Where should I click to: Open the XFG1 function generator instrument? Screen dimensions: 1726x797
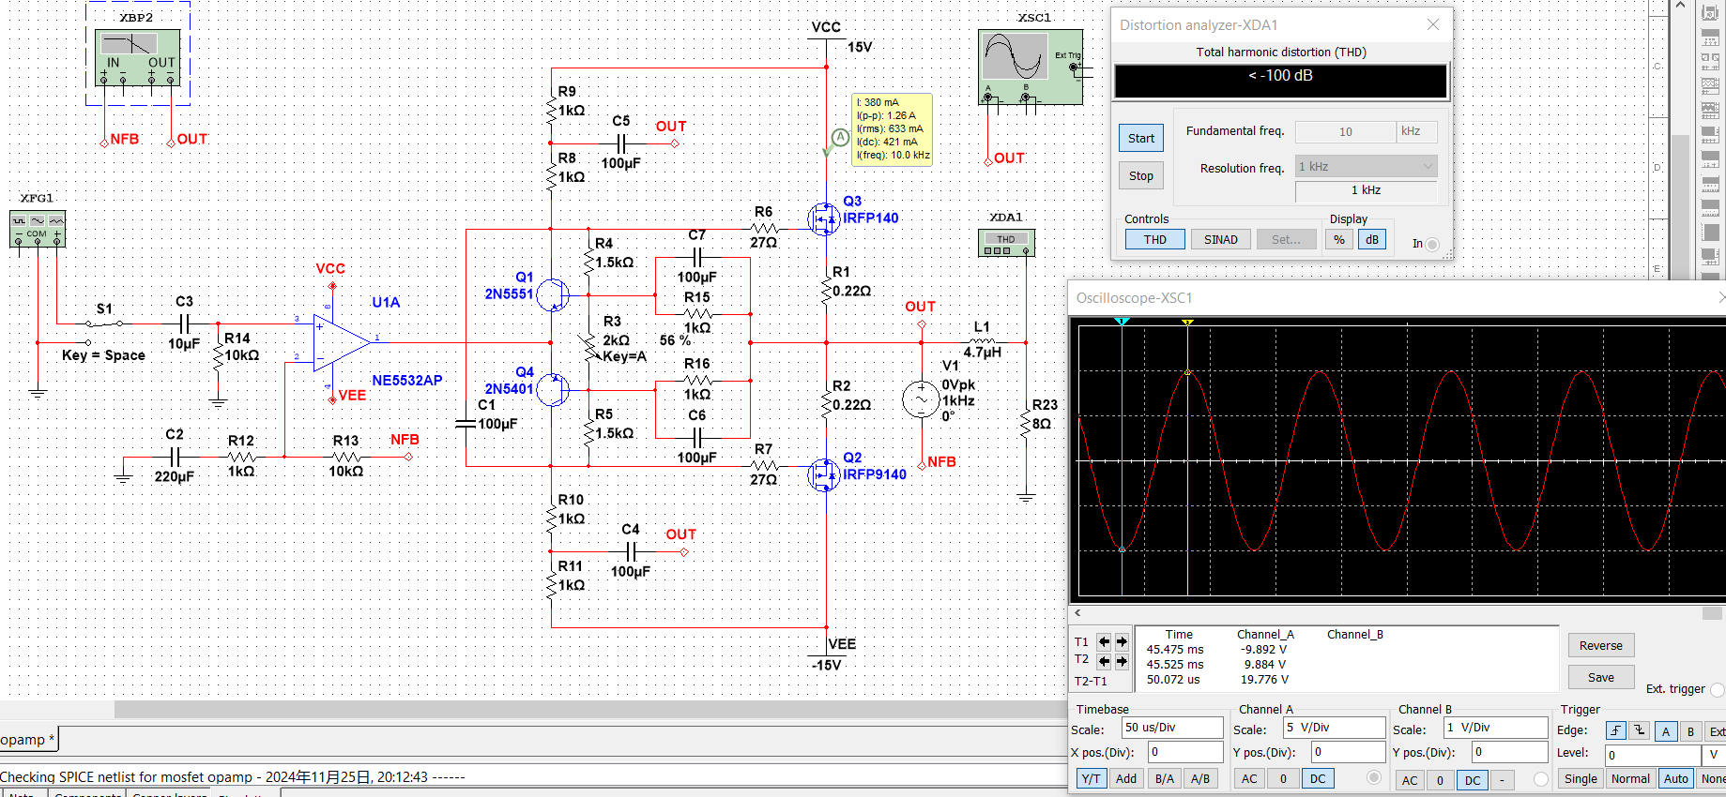[38, 229]
